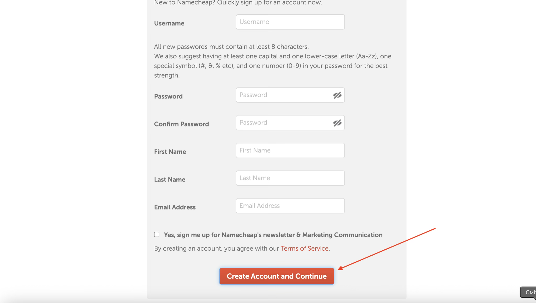This screenshot has height=303, width=536.
Task: Click the bold Password label
Action: [x=168, y=96]
